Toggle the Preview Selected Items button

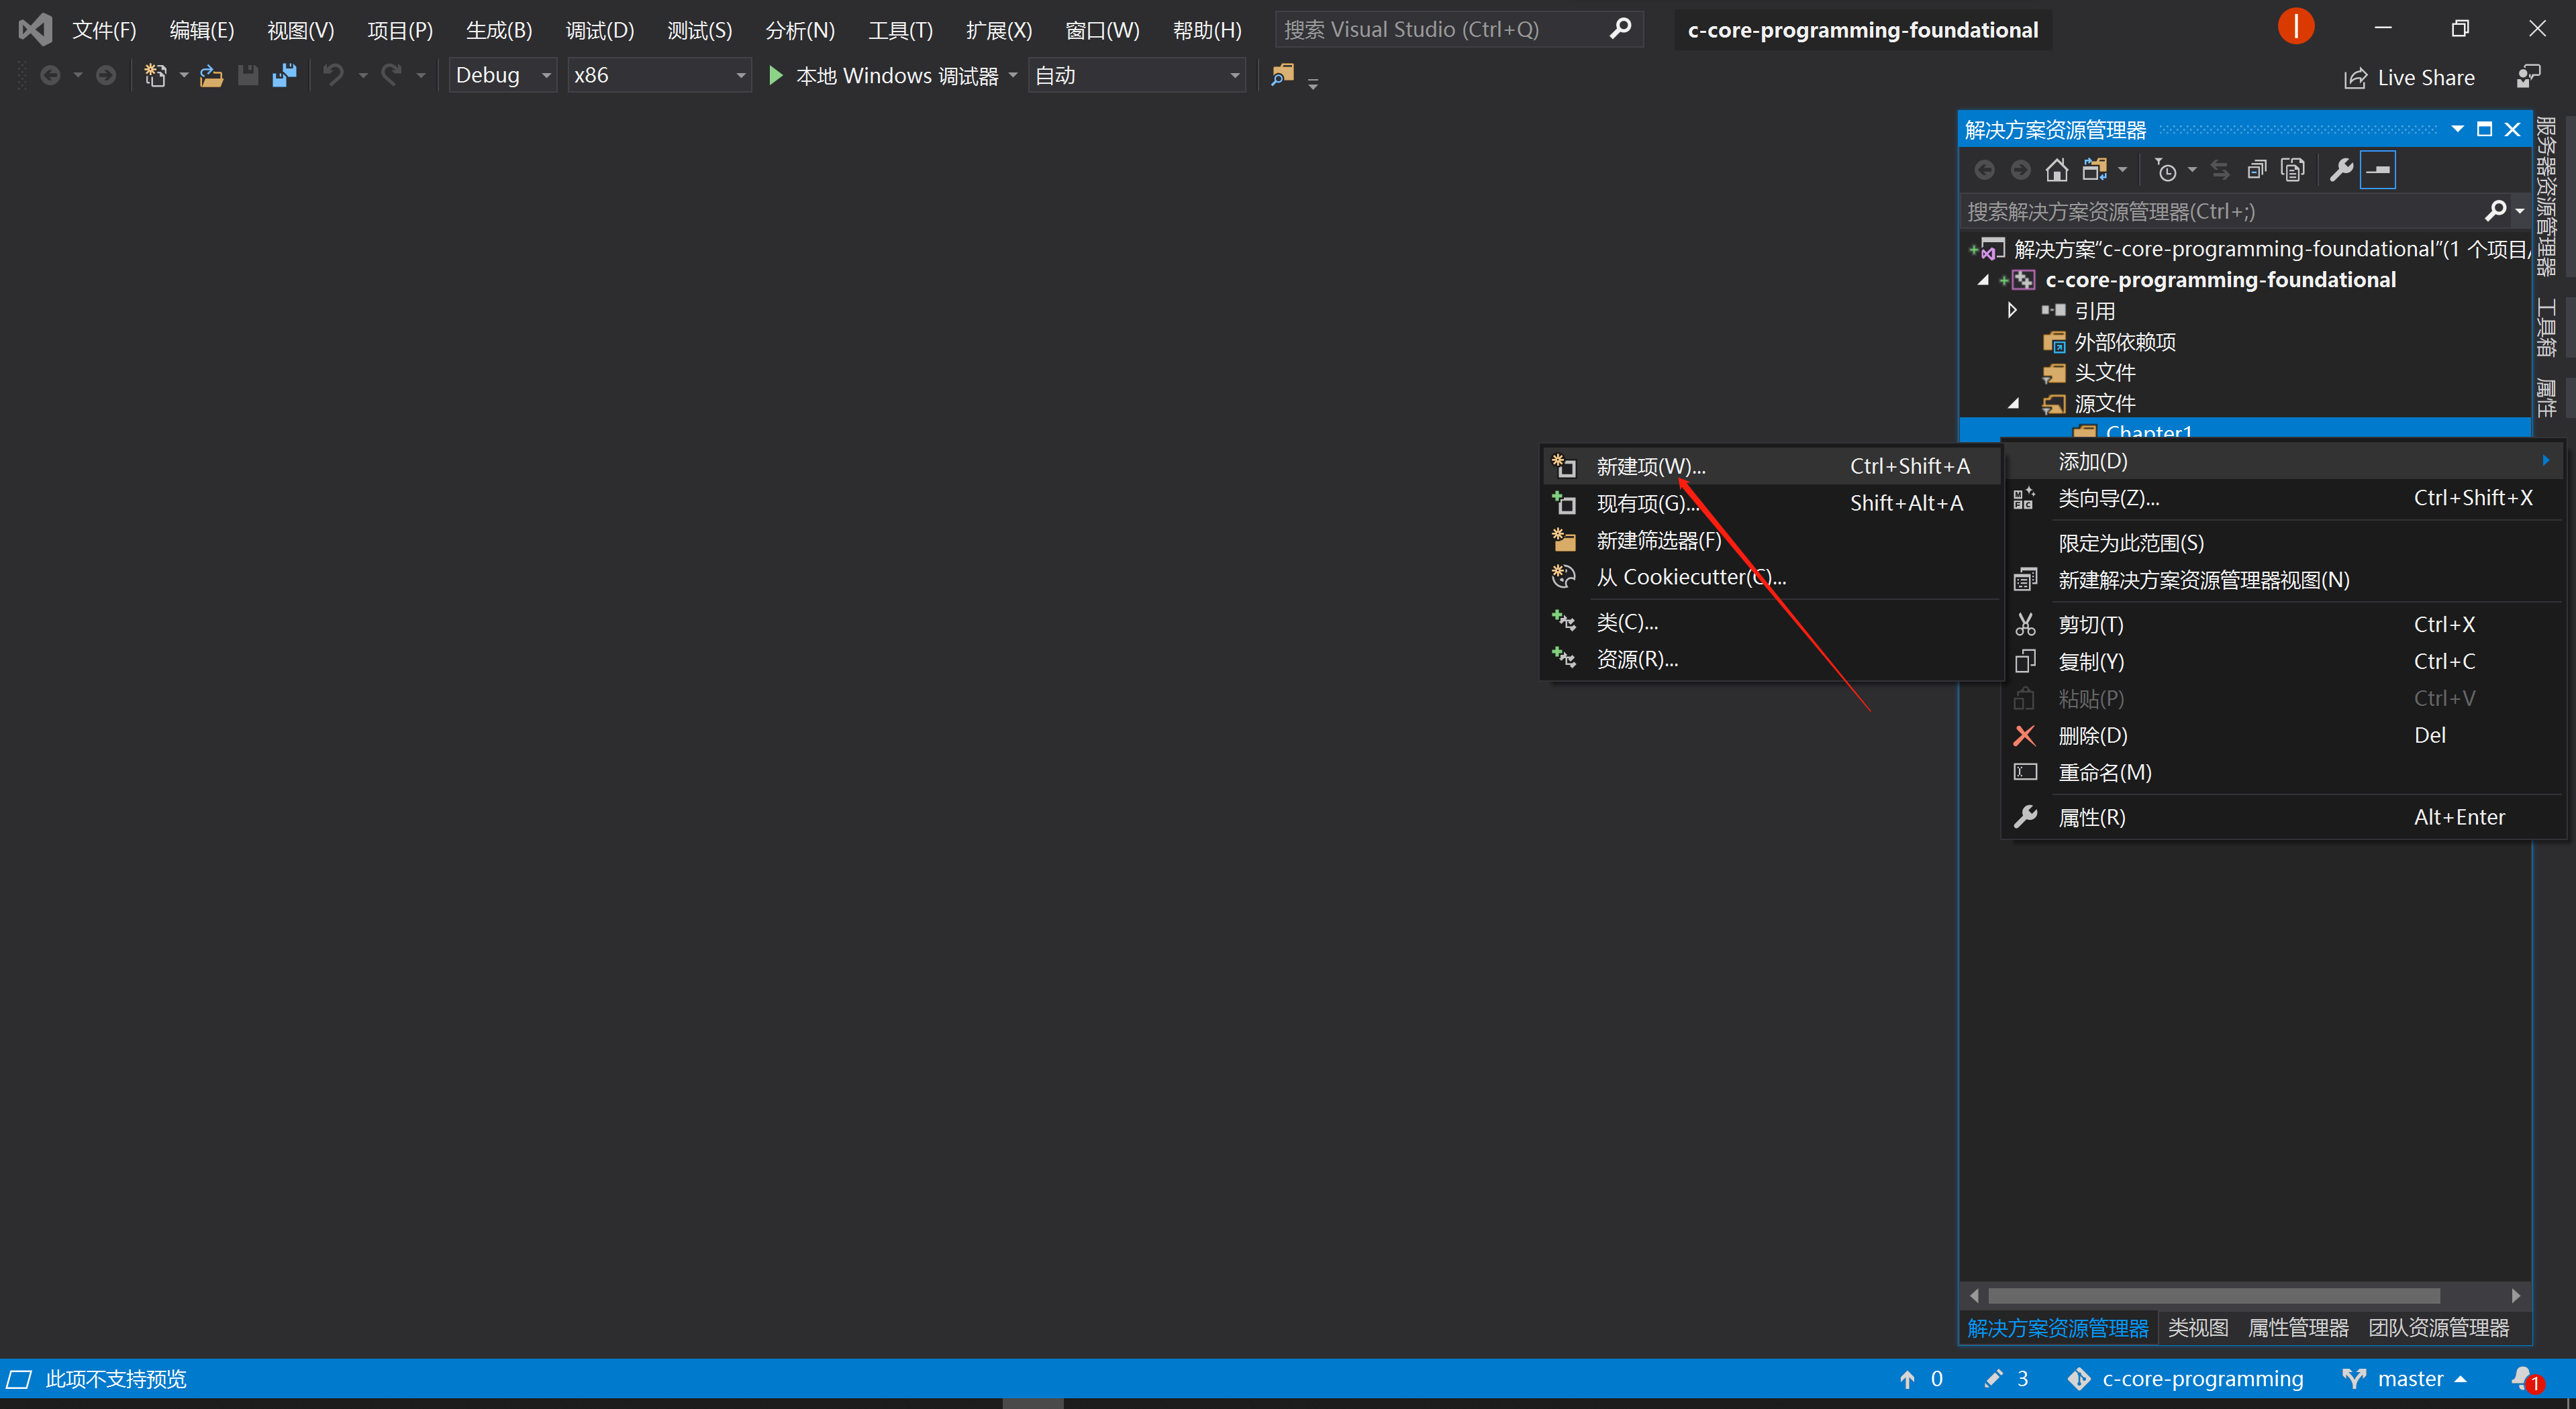[x=2378, y=170]
